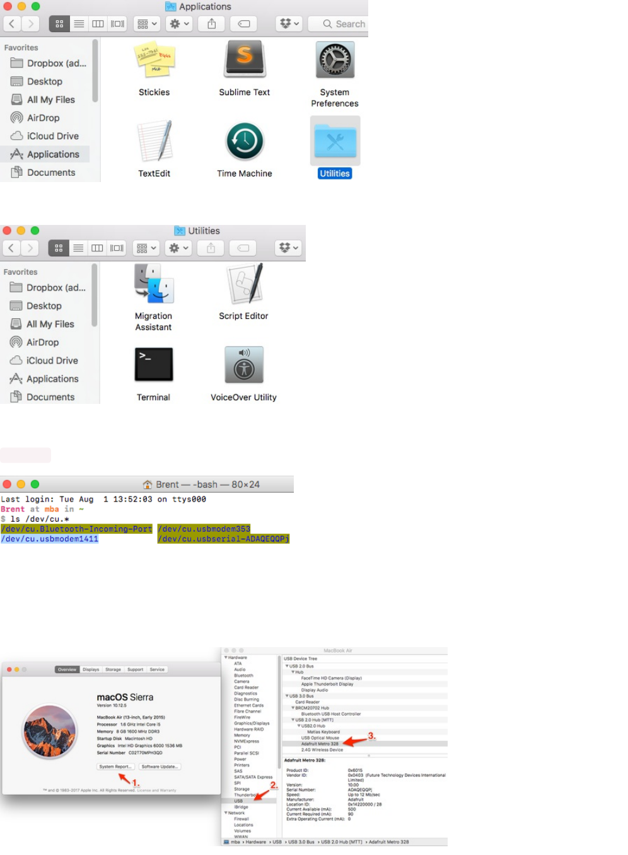
Task: Go back in the Utilities Finder window
Action: pos(11,248)
